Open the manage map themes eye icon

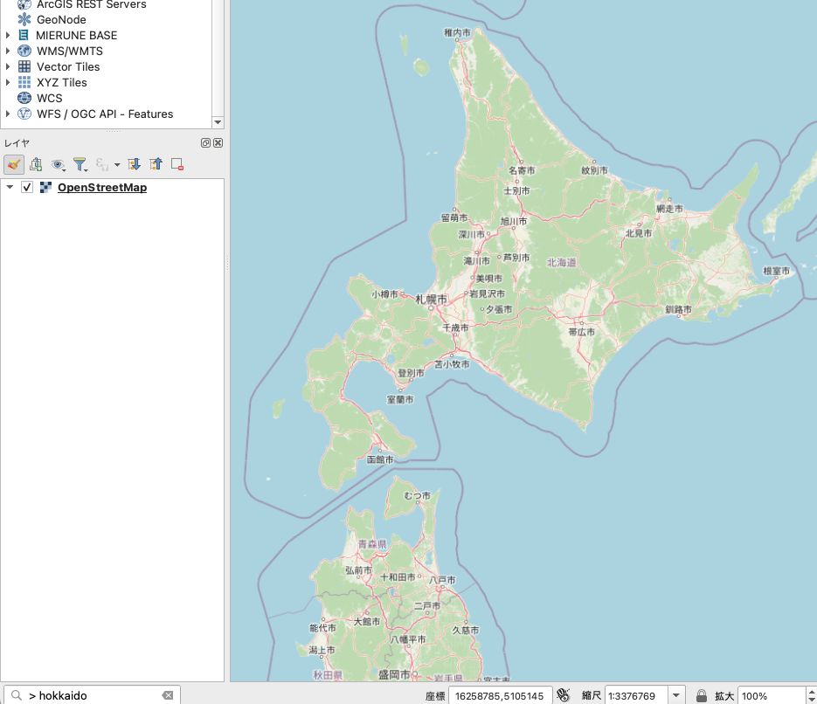(58, 165)
